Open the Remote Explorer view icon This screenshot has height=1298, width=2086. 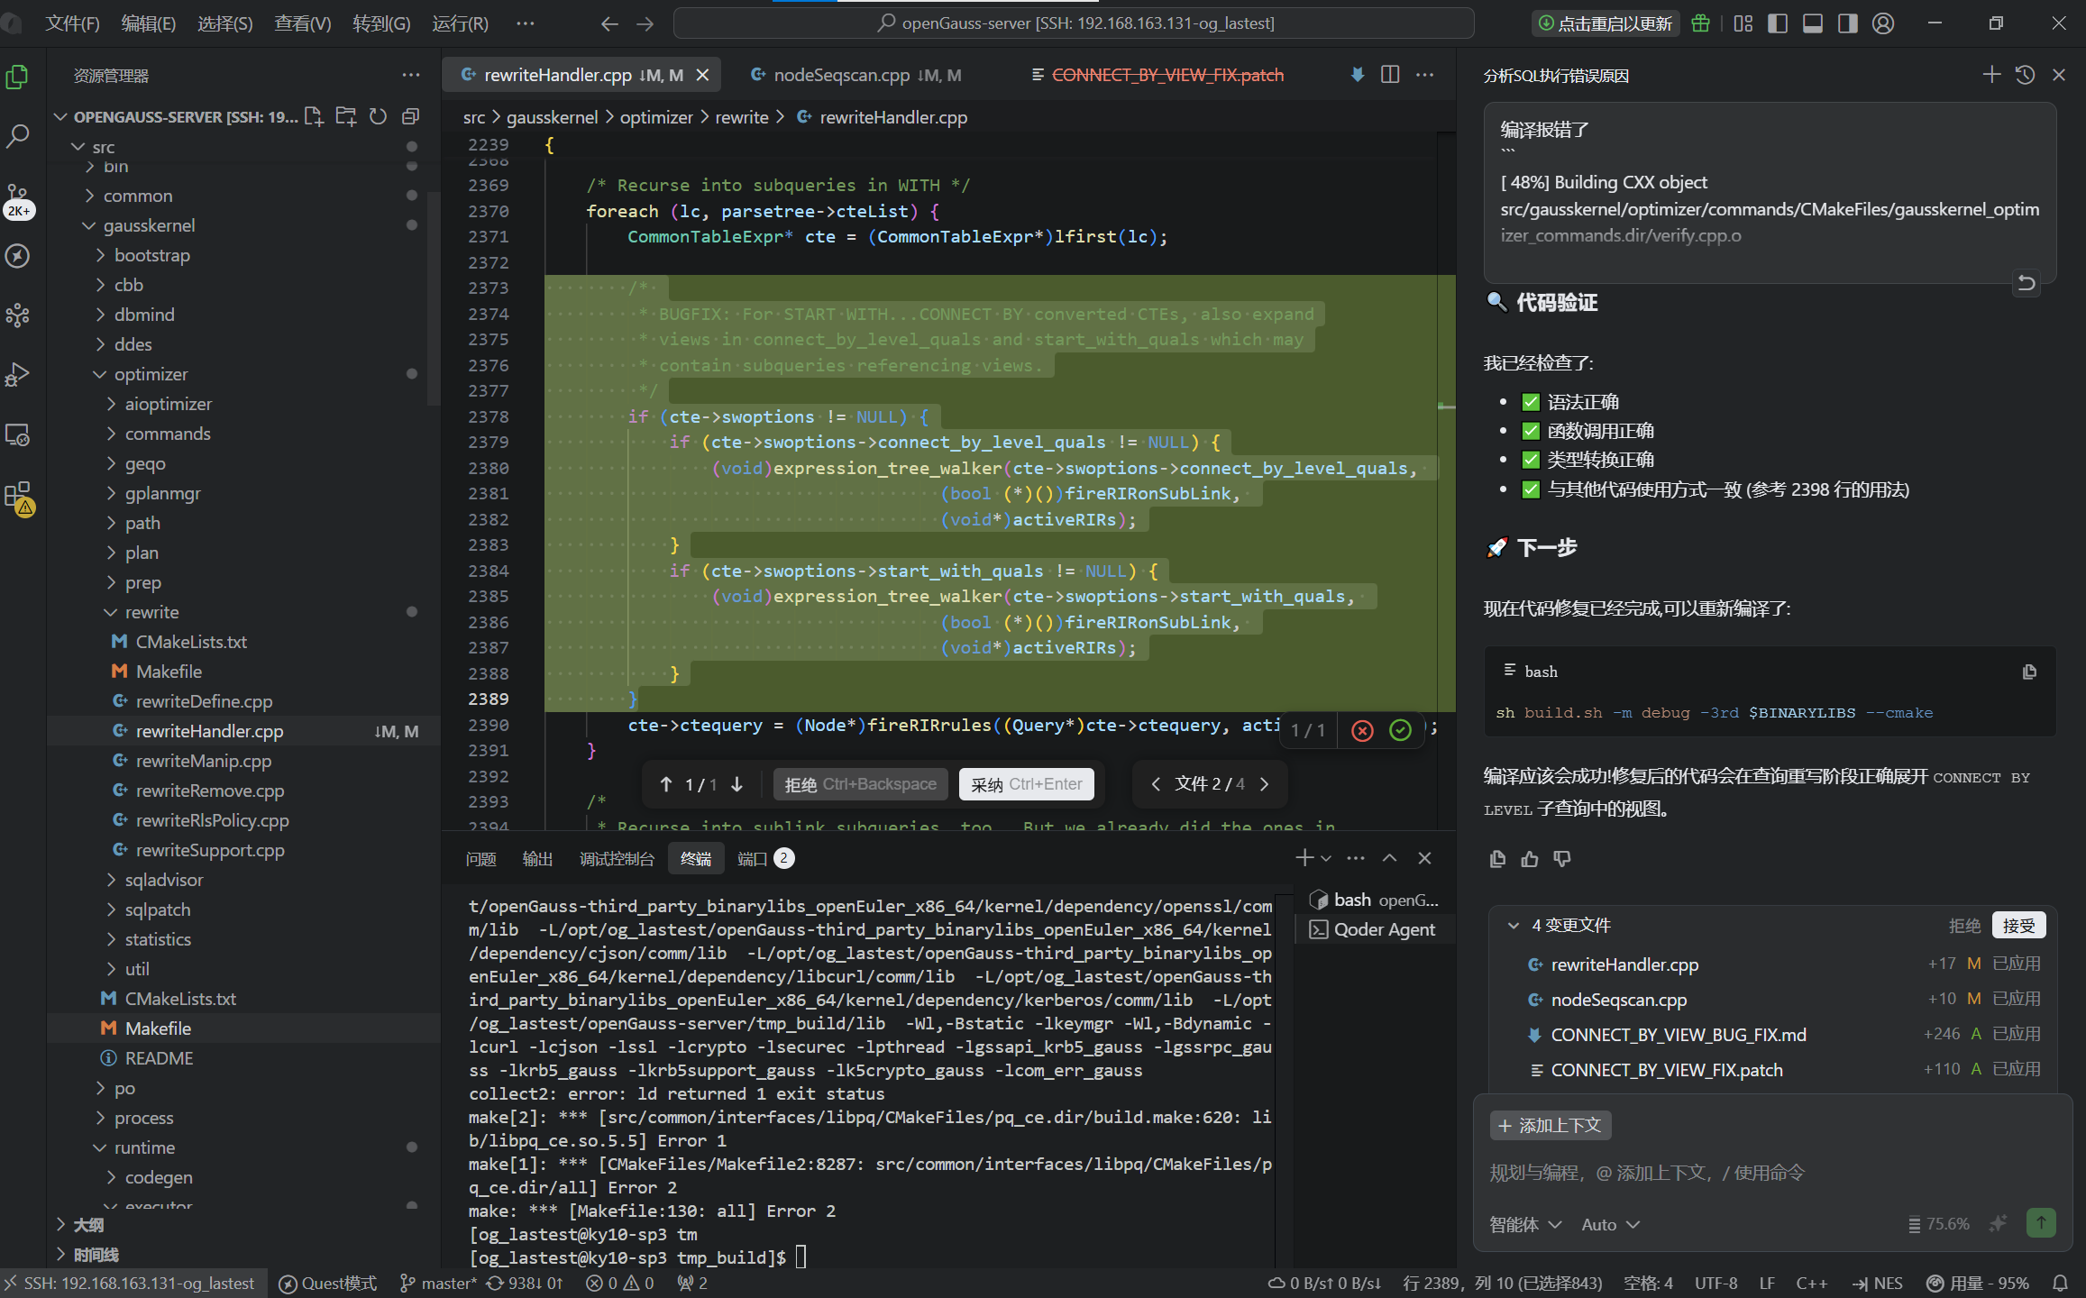click(18, 434)
